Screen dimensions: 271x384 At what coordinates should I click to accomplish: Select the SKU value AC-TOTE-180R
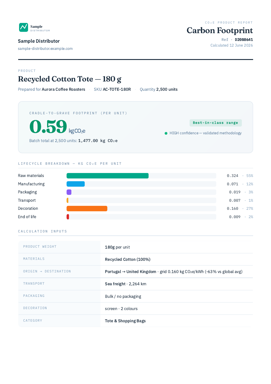117,90
